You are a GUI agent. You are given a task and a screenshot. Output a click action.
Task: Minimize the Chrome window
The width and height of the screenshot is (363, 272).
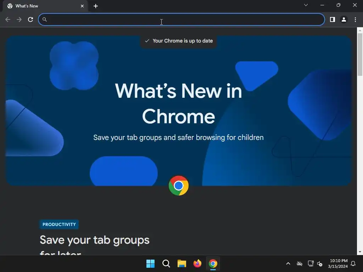322,5
